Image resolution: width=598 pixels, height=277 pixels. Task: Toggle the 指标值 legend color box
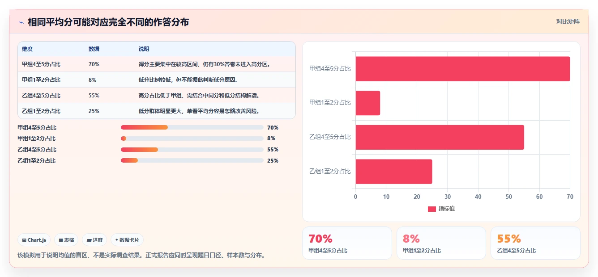pos(431,209)
